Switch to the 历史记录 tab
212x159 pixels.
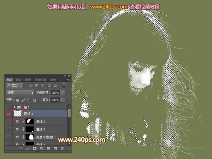40,80
